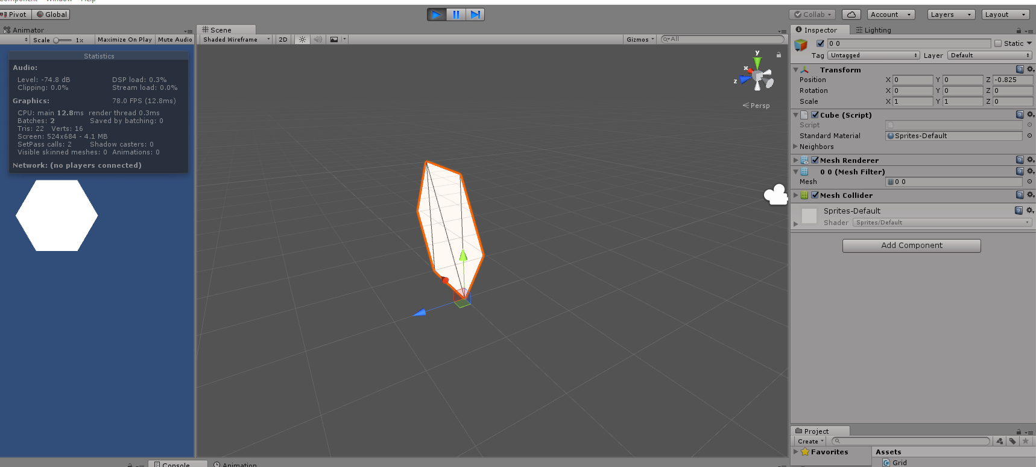
Task: Open the Project Create dropdown
Action: [810, 442]
